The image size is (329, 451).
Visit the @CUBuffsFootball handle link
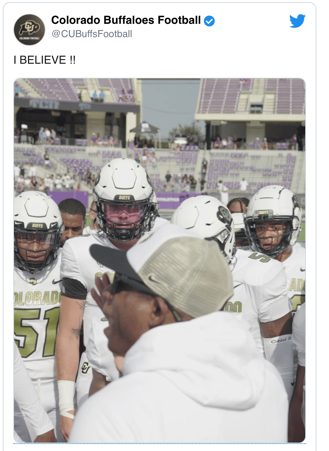coord(92,34)
